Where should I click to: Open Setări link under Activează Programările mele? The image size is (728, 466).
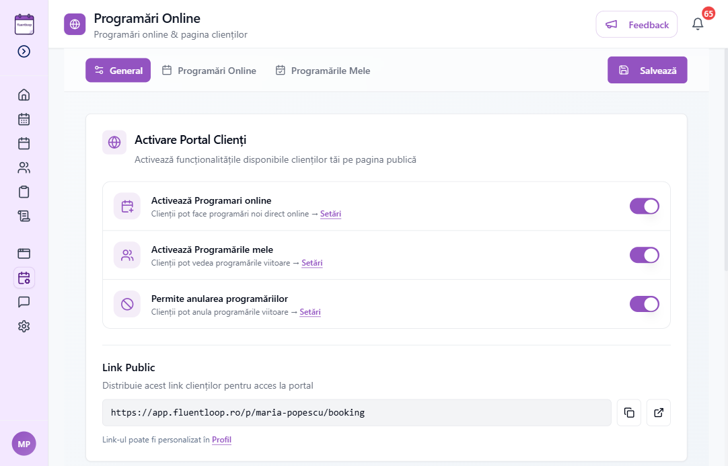tap(312, 263)
